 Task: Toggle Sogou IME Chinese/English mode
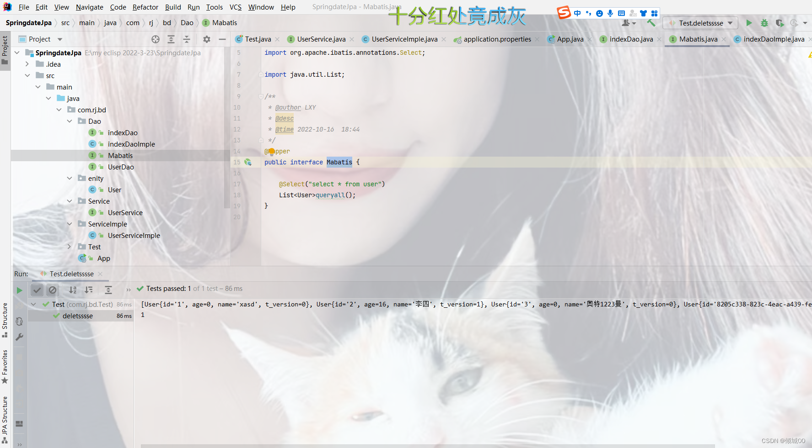[x=577, y=13]
